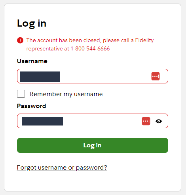Submit with the green Log in button
The height and width of the screenshot is (195, 186).
point(93,145)
